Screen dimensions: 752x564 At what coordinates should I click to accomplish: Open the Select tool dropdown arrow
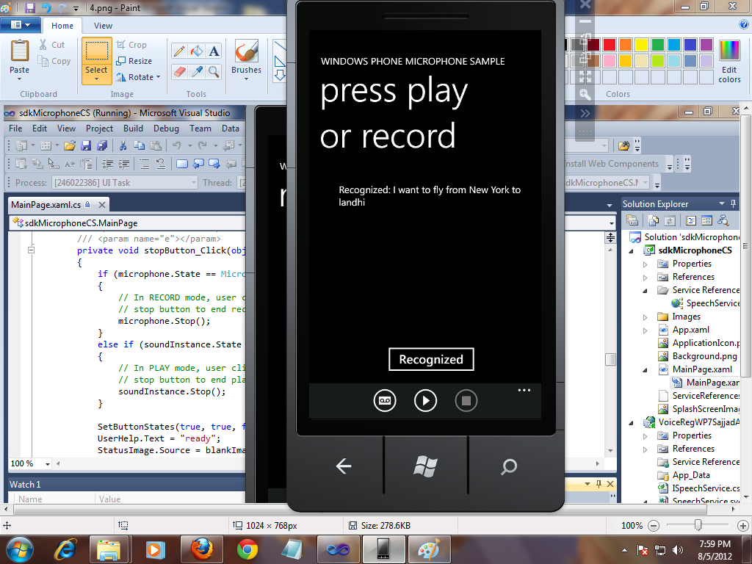[96, 79]
